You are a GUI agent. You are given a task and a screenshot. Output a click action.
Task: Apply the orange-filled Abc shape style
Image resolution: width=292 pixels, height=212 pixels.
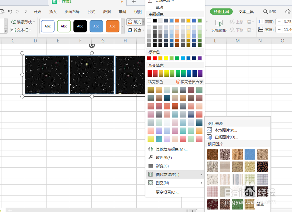(x=113, y=26)
